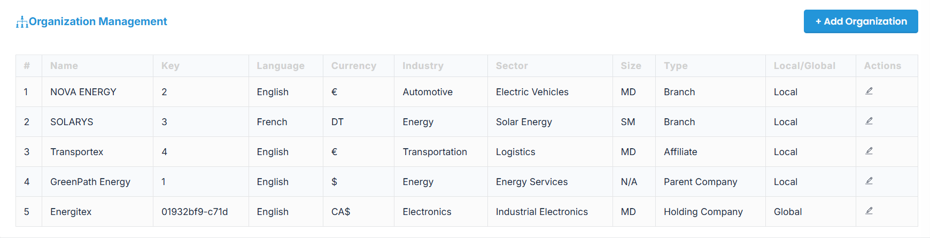Screen dimensions: 930x238
Task: Select the NOVA ENERGY name cell
Action: (x=83, y=92)
